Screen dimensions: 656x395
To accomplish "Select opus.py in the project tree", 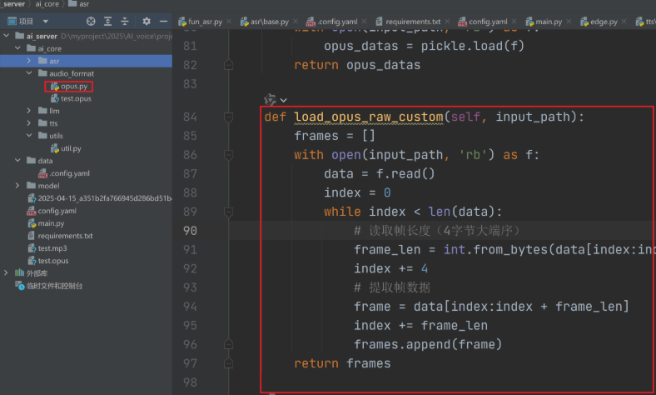I will pyautogui.click(x=69, y=87).
